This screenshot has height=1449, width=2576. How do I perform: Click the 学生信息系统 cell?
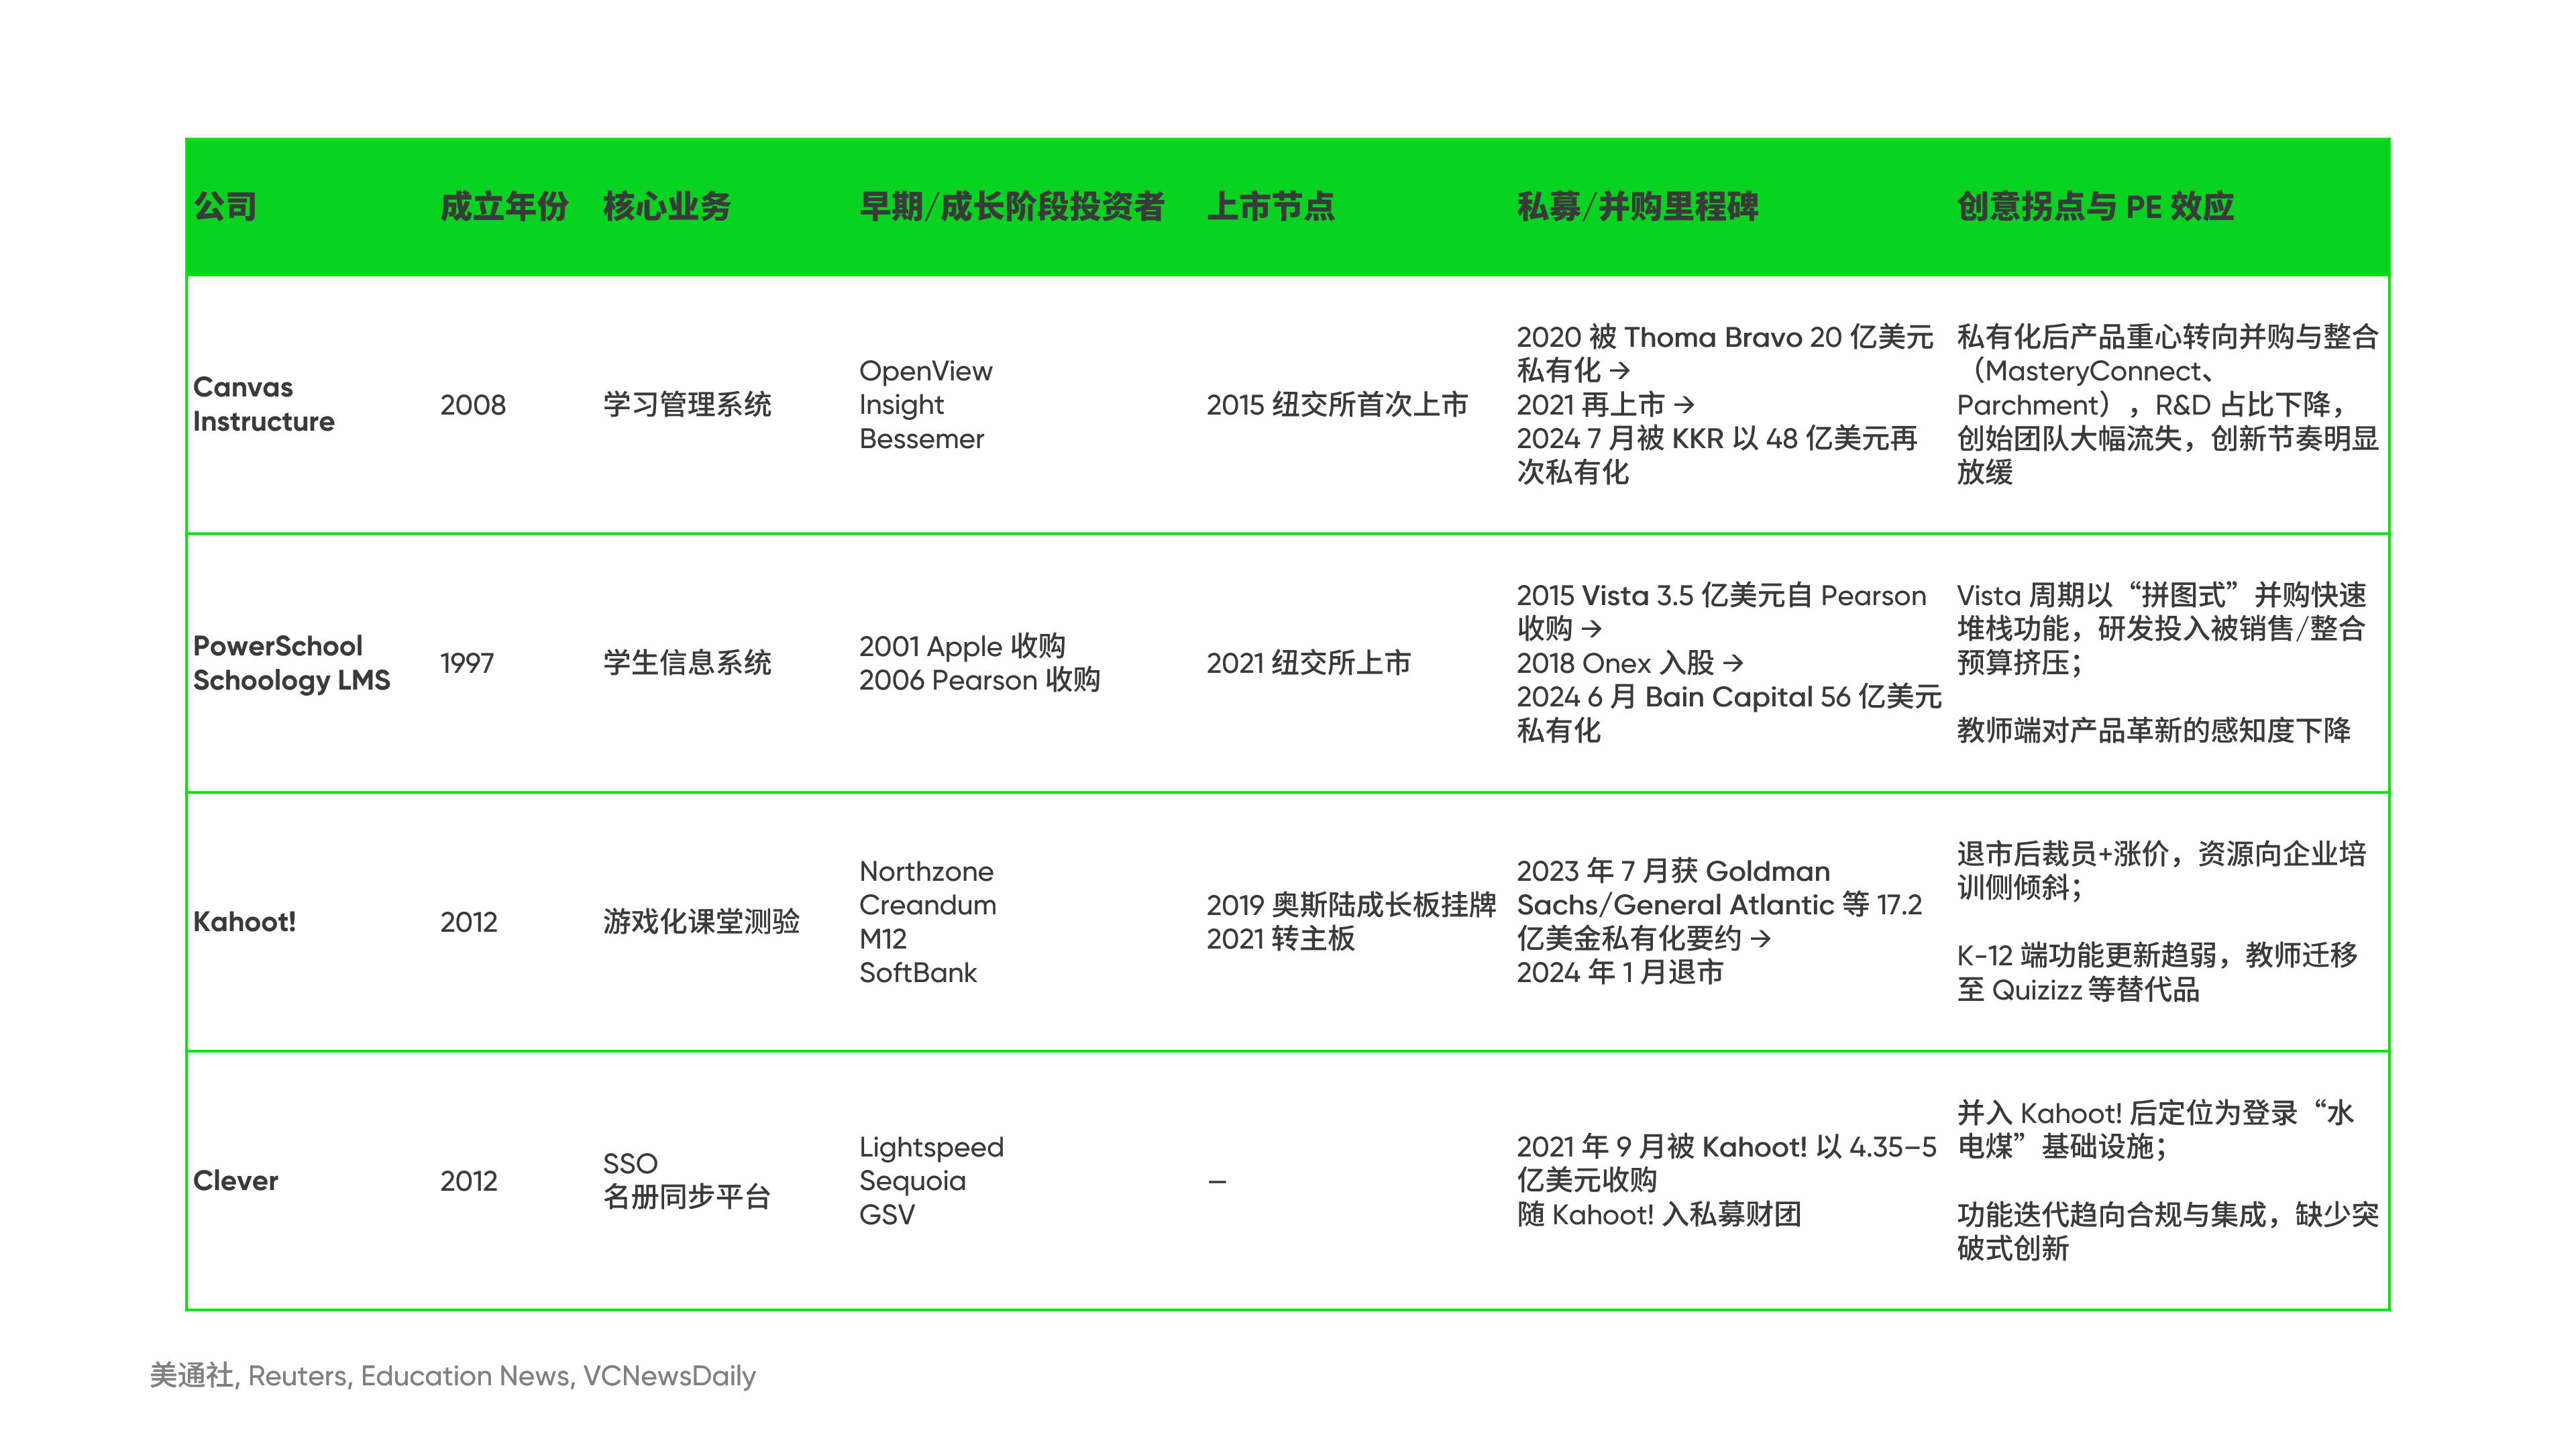tap(687, 663)
